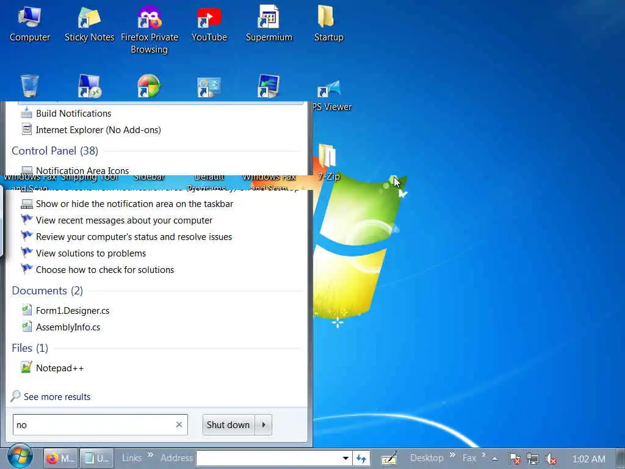Open the Control Panel (38) results group
This screenshot has width=625, height=469.
pos(55,151)
